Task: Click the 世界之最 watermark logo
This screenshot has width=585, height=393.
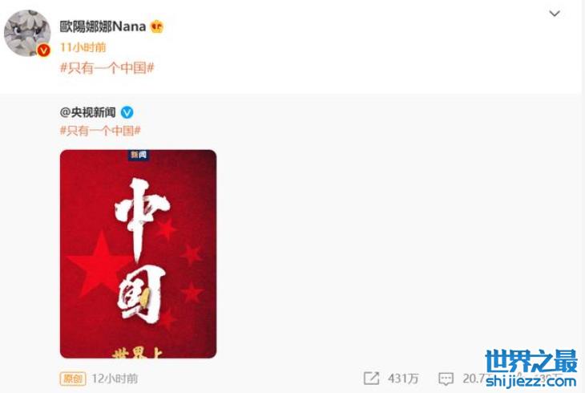Action: point(531,361)
